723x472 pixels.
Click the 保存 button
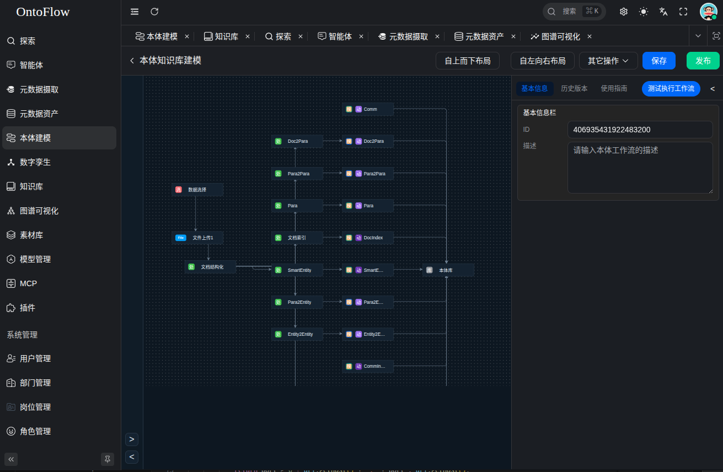point(659,61)
